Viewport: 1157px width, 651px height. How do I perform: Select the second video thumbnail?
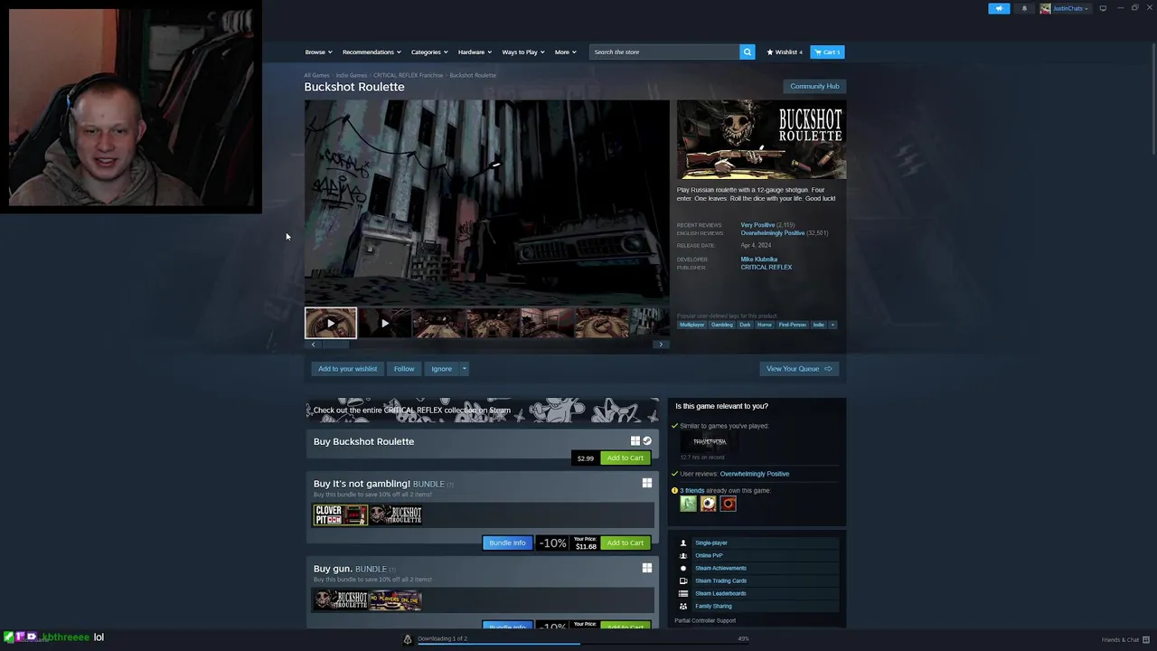pyautogui.click(x=384, y=323)
